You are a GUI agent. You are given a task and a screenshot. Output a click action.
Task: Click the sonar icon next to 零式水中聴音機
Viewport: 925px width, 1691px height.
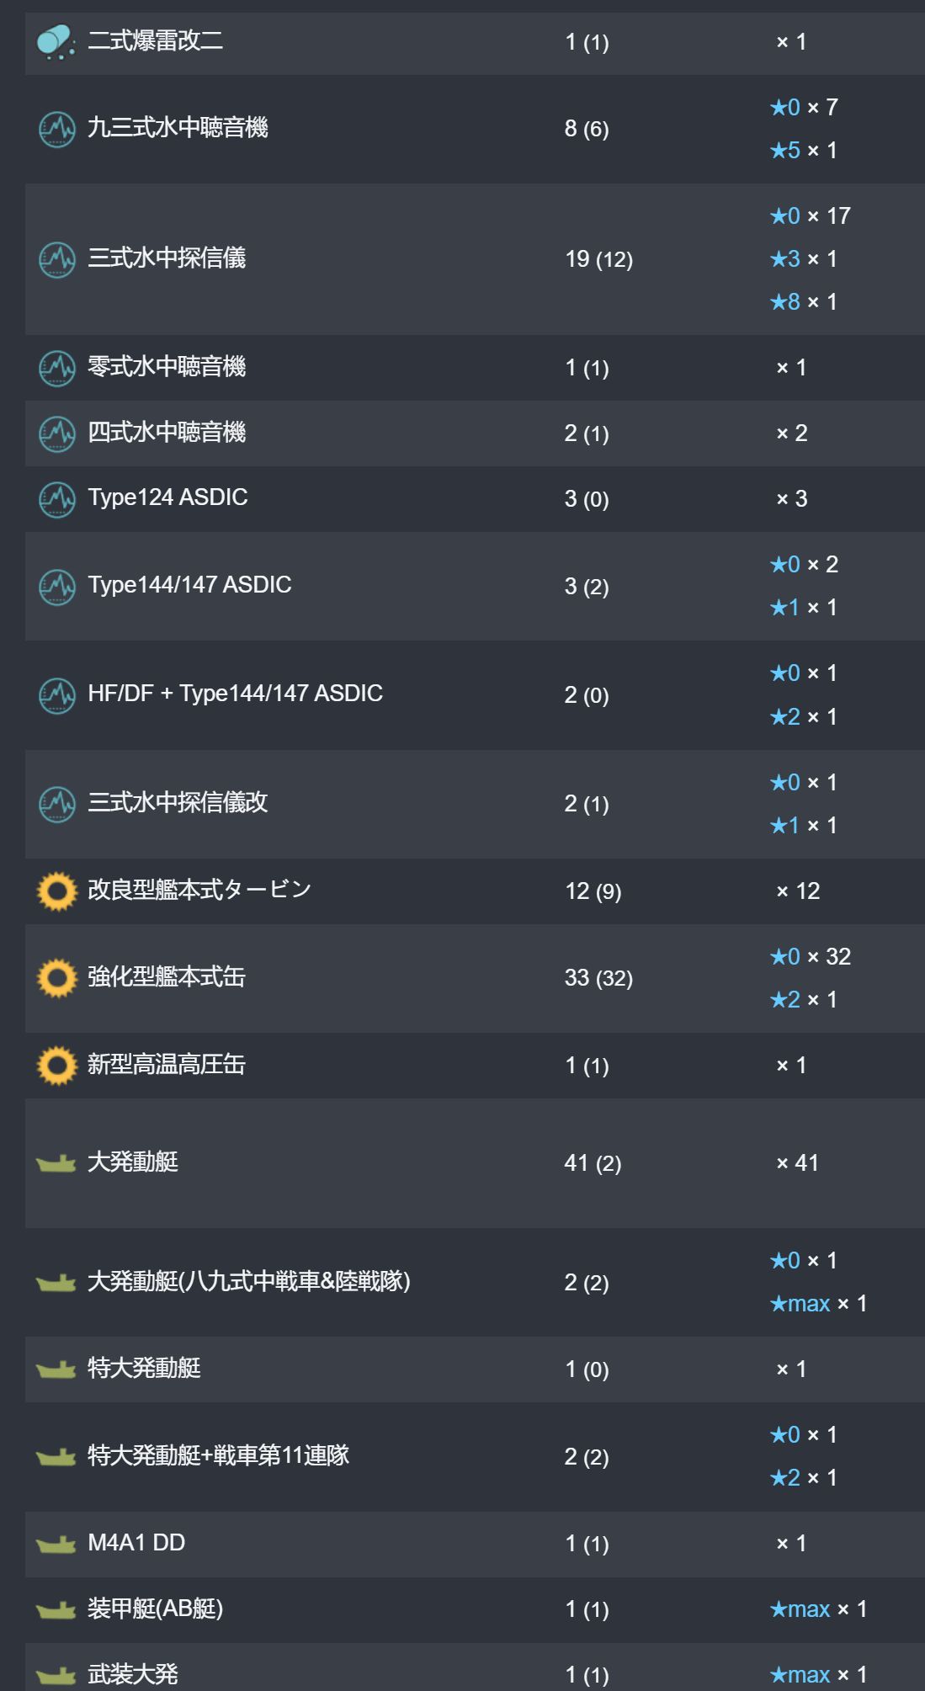click(57, 368)
